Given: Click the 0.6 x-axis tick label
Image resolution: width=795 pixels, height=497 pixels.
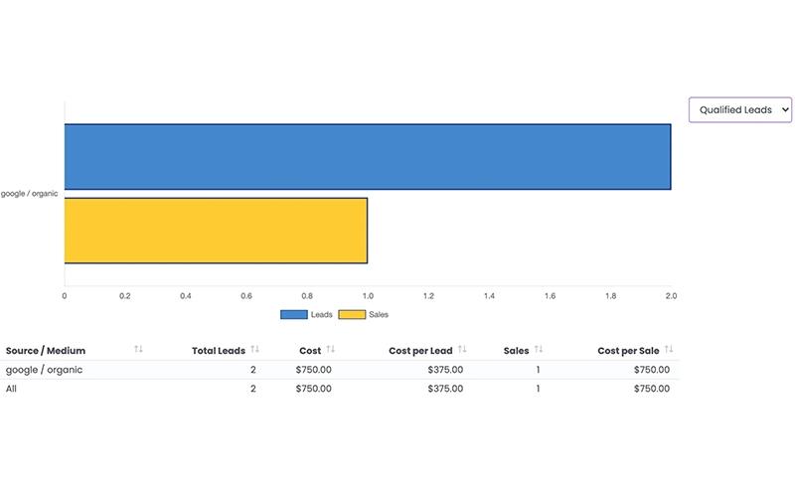Looking at the screenshot, I should point(246,295).
